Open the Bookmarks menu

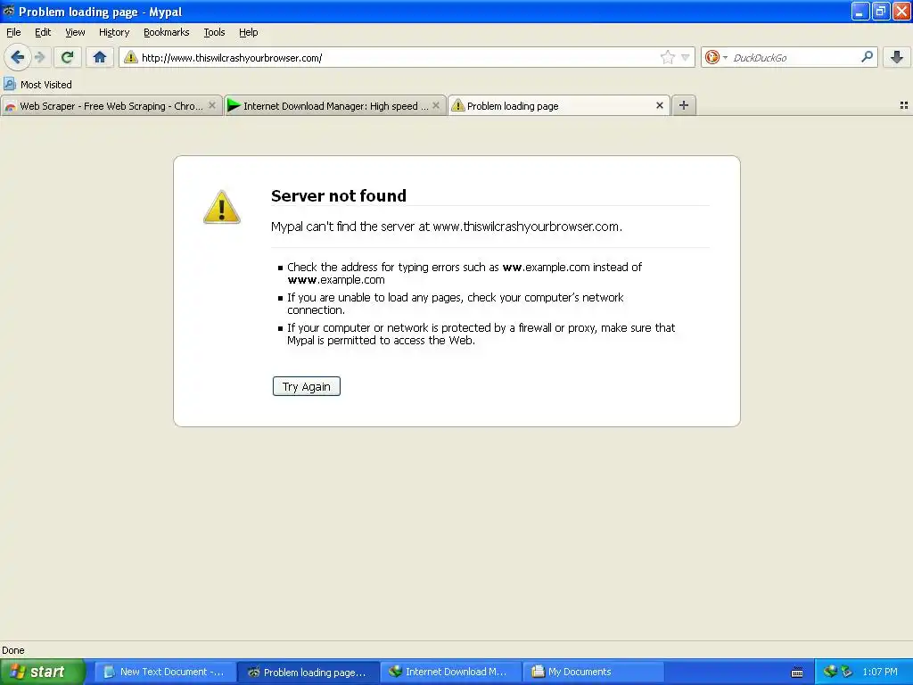point(166,32)
